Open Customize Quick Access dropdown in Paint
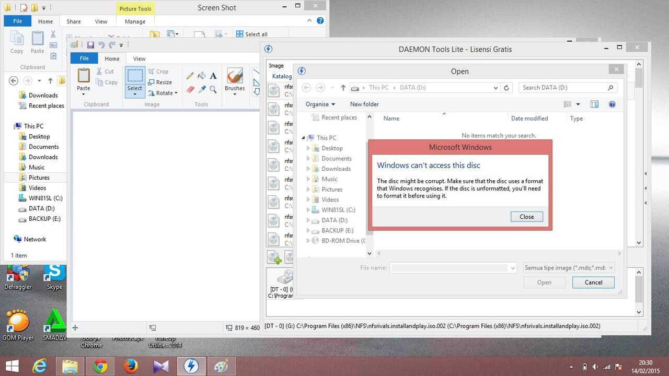The image size is (669, 376). [121, 45]
